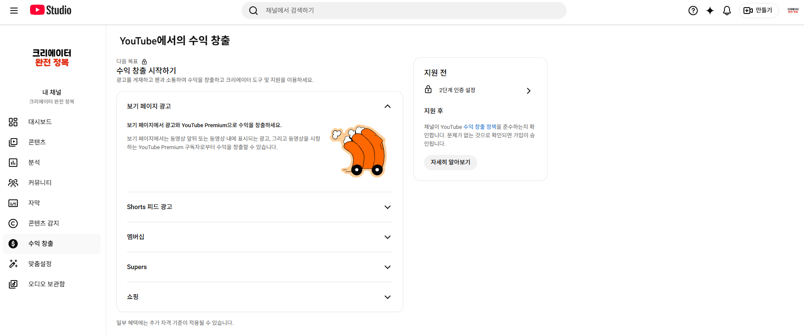Click the channel logo thumbnail in sidebar
The height and width of the screenshot is (335, 804).
tap(52, 58)
